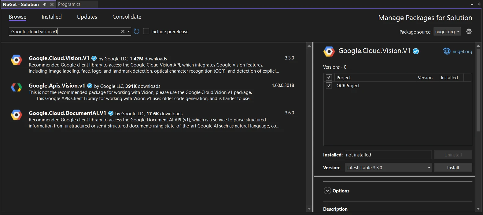This screenshot has height=215, width=483.
Task: Open NuGet settings gear icon
Action: [469, 31]
